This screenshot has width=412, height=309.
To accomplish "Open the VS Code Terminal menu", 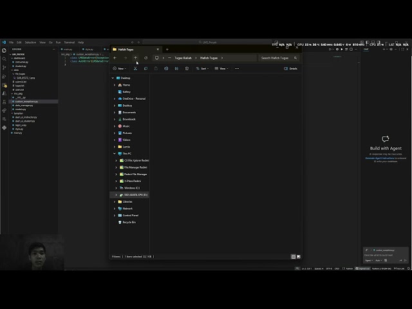I will point(70,42).
